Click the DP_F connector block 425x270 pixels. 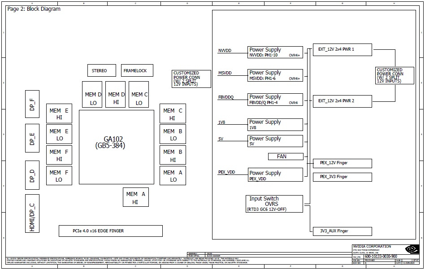click(x=32, y=104)
